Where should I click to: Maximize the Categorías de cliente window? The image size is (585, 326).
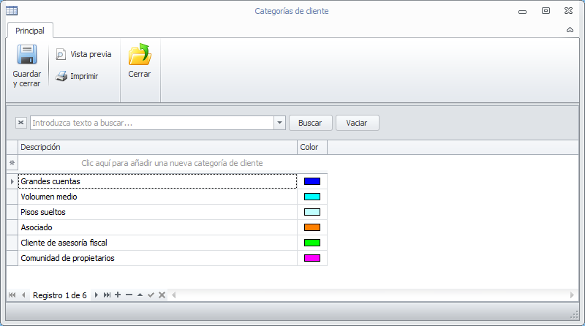[x=546, y=11]
